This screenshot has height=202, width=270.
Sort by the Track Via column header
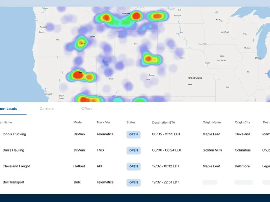[x=103, y=123]
